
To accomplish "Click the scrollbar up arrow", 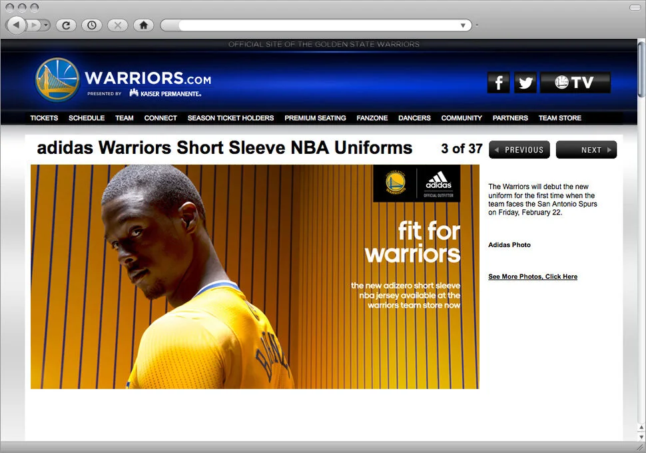I will click(641, 428).
